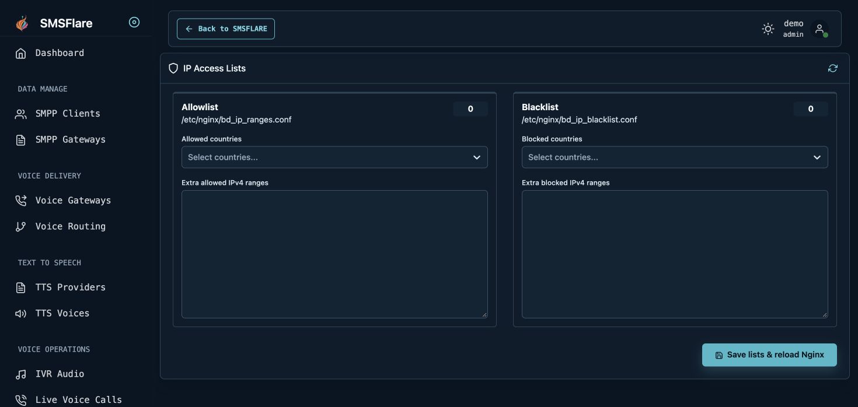
Task: Click the IVR Audio music note icon
Action: click(21, 374)
